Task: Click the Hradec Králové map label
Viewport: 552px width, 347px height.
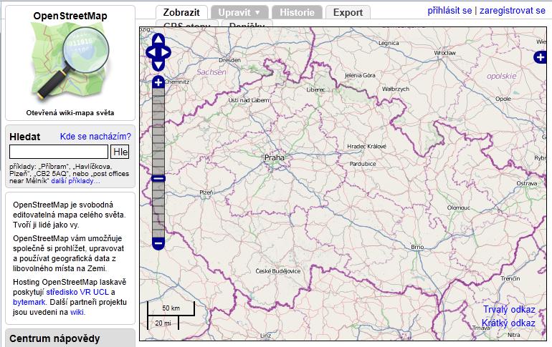Action: pos(366,146)
